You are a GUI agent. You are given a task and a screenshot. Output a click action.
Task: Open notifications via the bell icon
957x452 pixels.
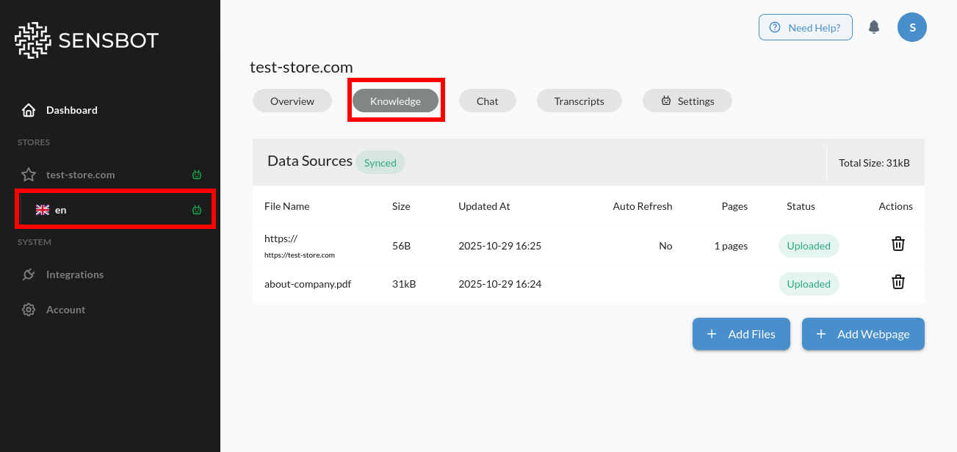click(x=874, y=26)
